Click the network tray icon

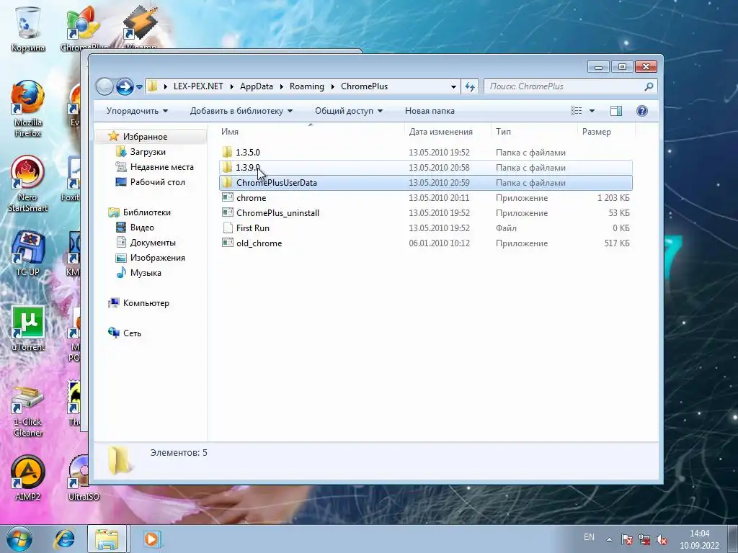click(x=644, y=539)
